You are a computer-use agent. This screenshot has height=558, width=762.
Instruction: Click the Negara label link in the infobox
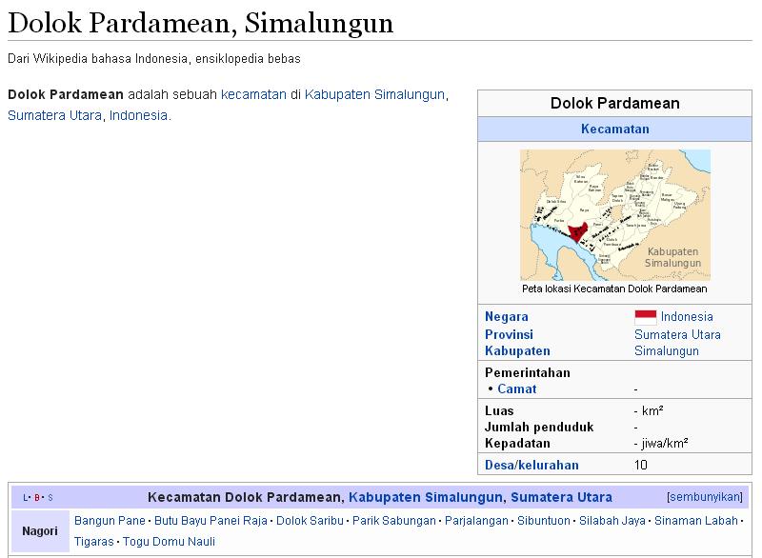pos(507,316)
